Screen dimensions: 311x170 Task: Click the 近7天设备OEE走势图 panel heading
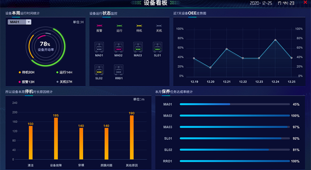click(190, 13)
